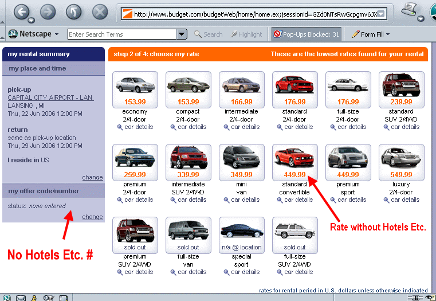Click Pop-Ups Blocked: 31 button
This screenshot has height=301, width=436.
(307, 34)
